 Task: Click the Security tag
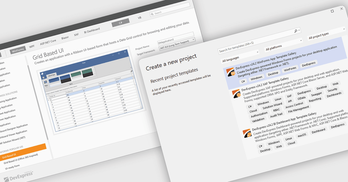[x=332, y=90]
